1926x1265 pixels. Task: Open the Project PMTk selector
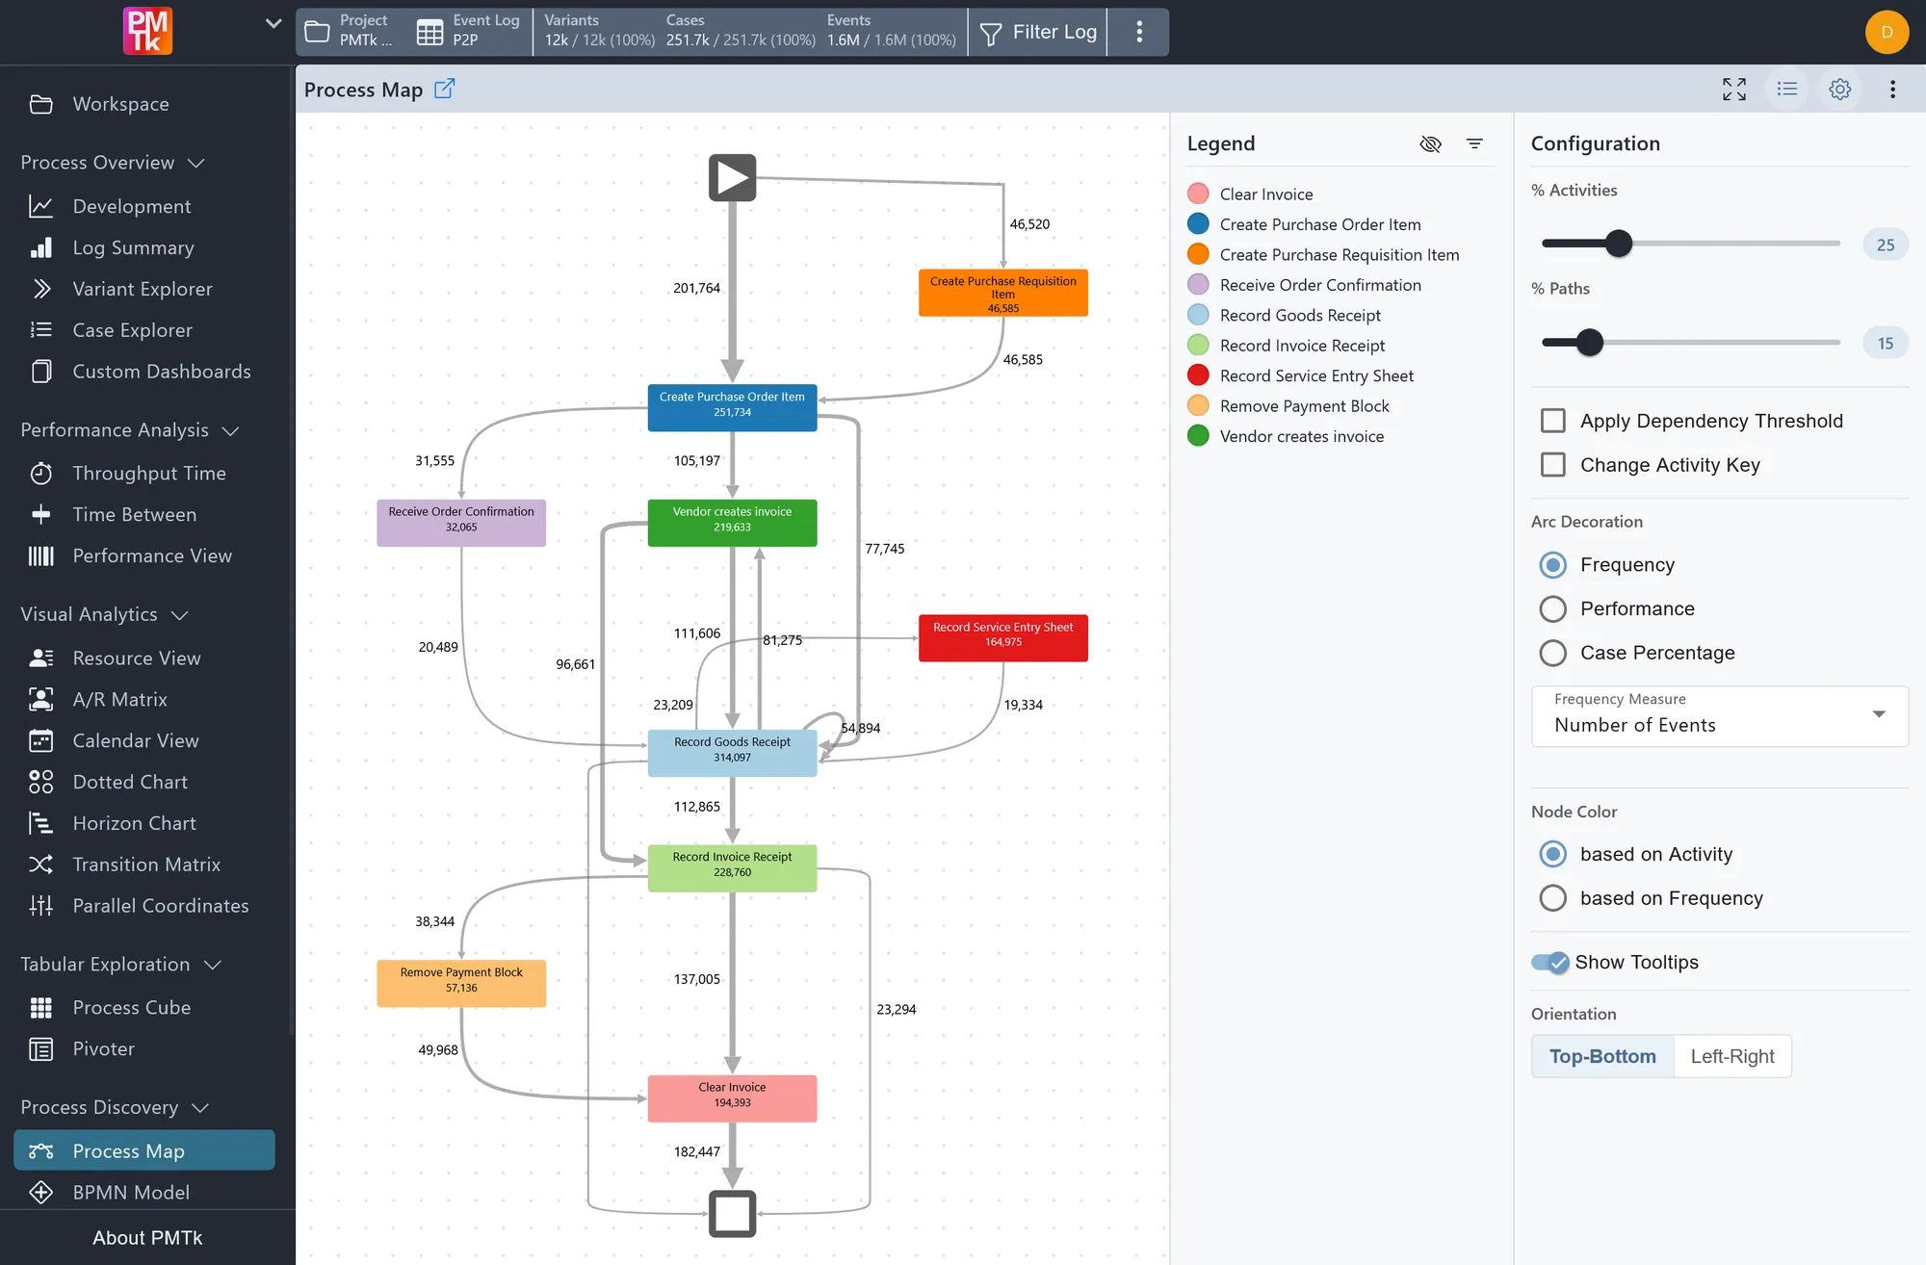pyautogui.click(x=351, y=32)
